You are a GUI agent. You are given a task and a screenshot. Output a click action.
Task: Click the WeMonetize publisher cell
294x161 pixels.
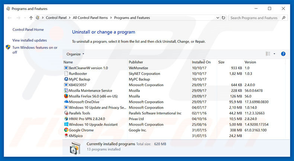[x=138, y=68]
